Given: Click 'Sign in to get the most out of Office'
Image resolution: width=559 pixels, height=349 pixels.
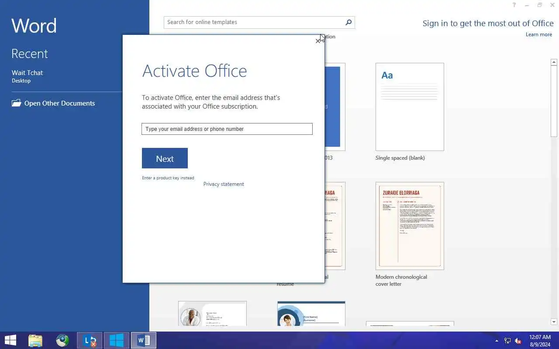Looking at the screenshot, I should coord(488,24).
